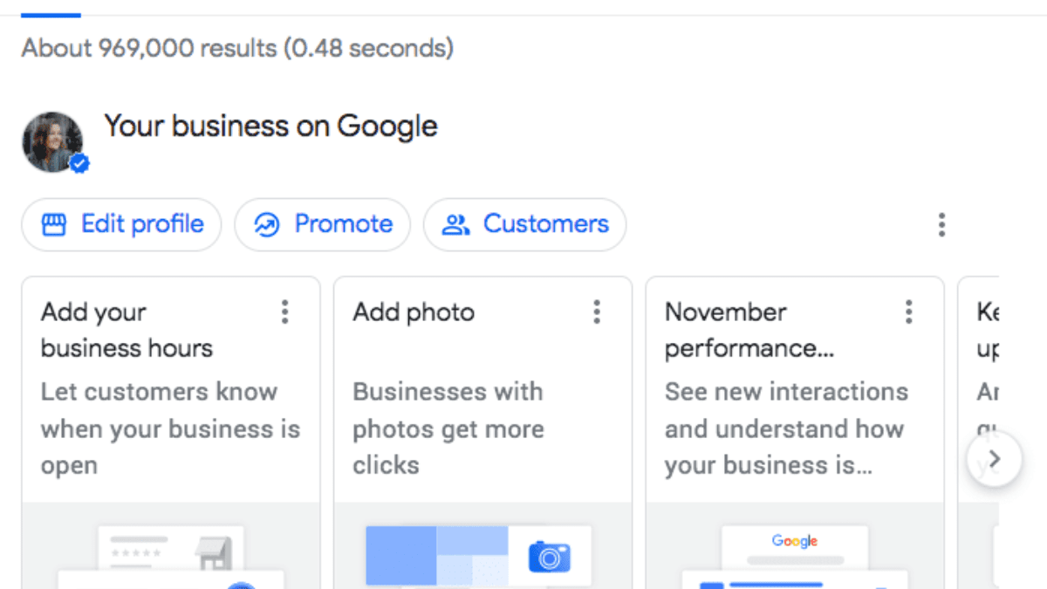This screenshot has width=1047, height=589.
Task: Open the November performance card title
Action: coord(749,330)
